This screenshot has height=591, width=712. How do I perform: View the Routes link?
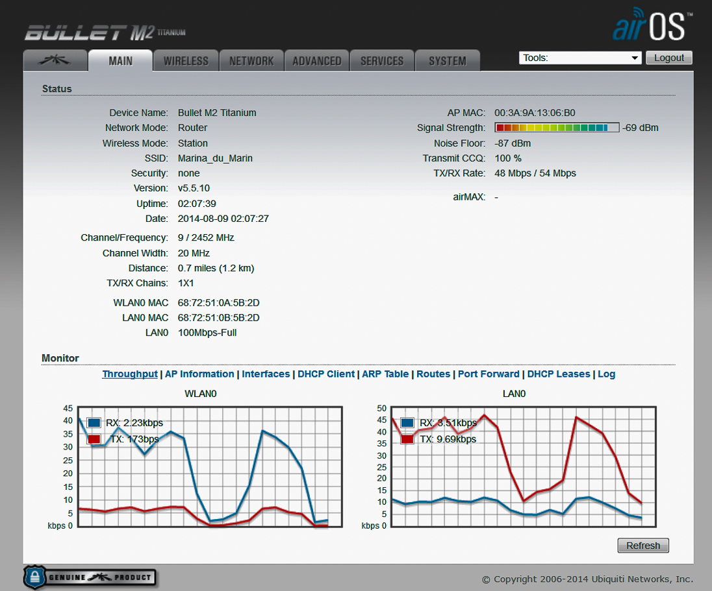pyautogui.click(x=433, y=374)
